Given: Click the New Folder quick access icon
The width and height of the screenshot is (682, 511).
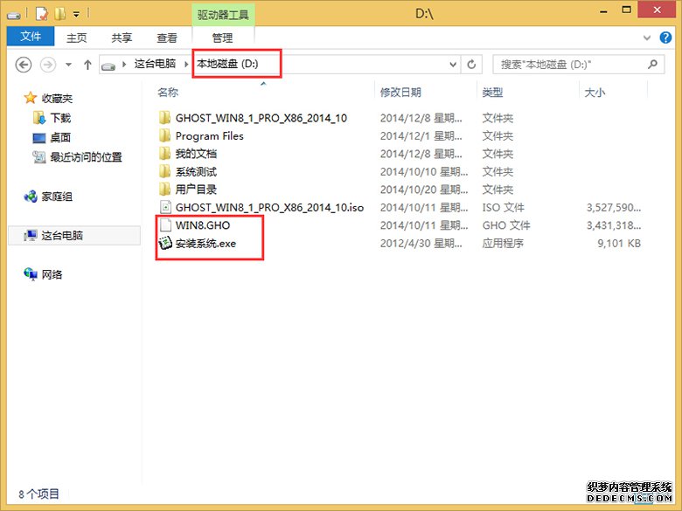Looking at the screenshot, I should 60,14.
